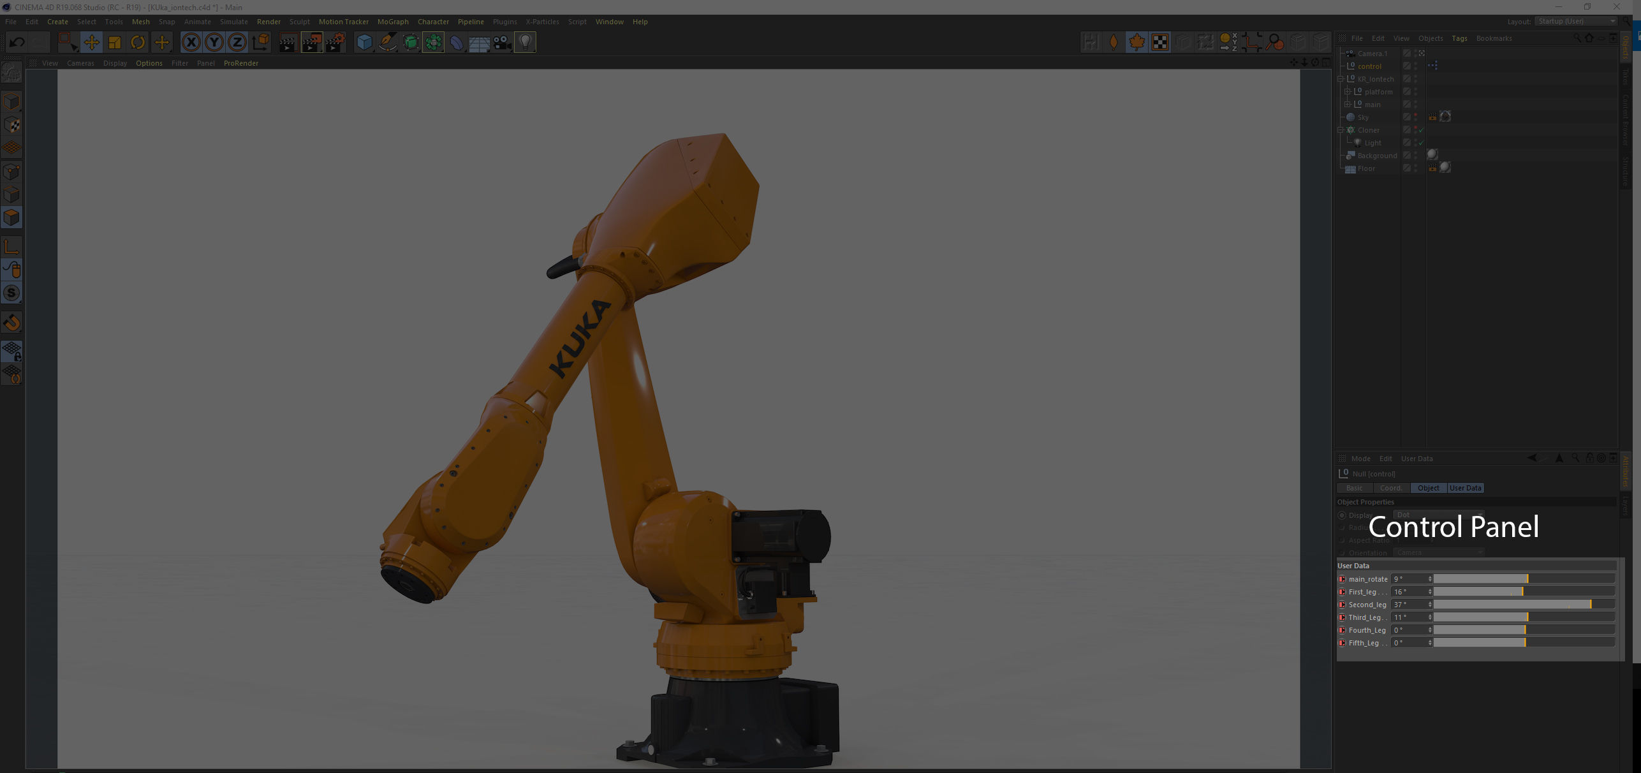Image resolution: width=1641 pixels, height=773 pixels.
Task: Render to Picture Viewer icon
Action: (312, 43)
